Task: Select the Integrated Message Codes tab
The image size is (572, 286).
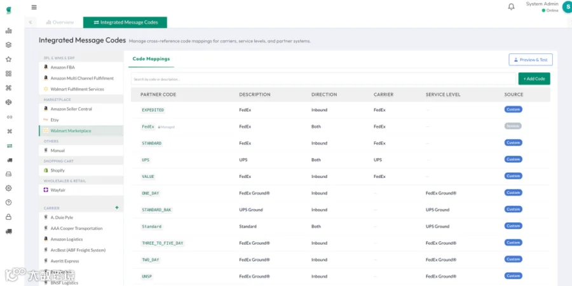Action: tap(125, 22)
